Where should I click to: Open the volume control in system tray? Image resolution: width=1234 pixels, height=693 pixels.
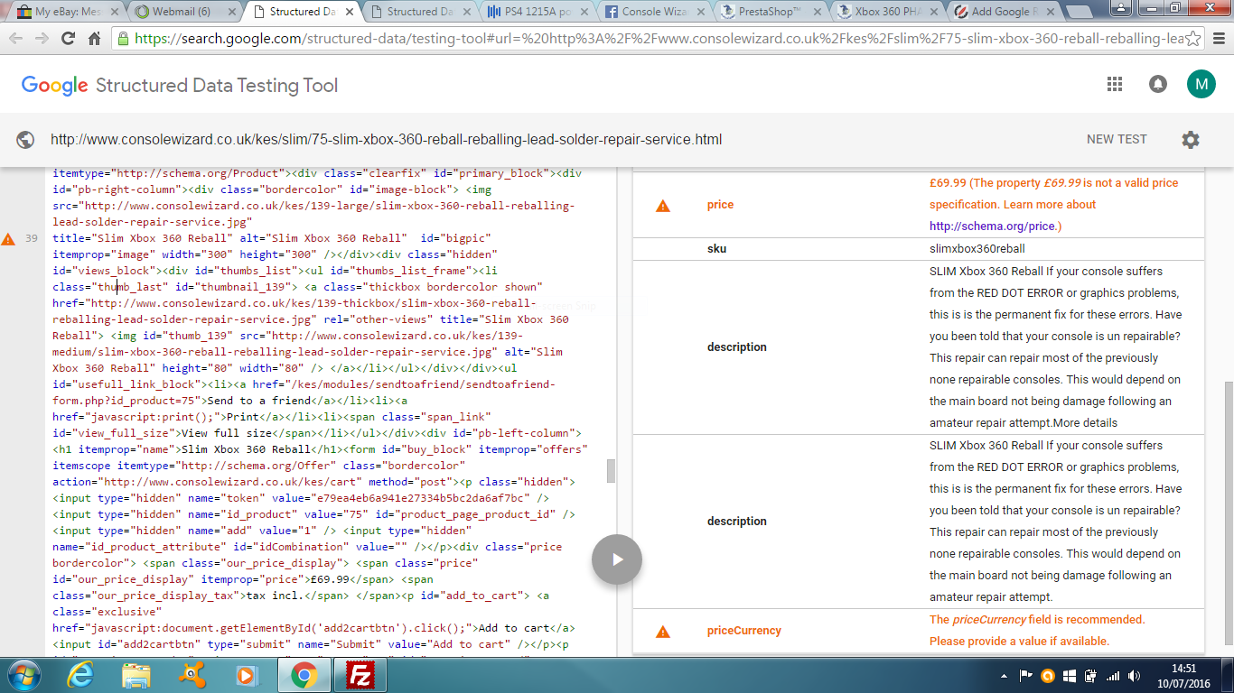tap(1135, 675)
